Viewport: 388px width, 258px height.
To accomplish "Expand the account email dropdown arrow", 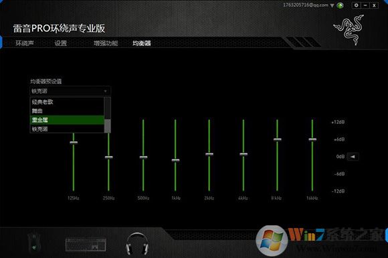I will pos(332,6).
